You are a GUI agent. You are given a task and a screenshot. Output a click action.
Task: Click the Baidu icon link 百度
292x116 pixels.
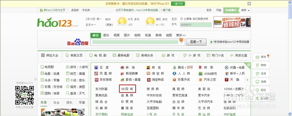(x=102, y=67)
